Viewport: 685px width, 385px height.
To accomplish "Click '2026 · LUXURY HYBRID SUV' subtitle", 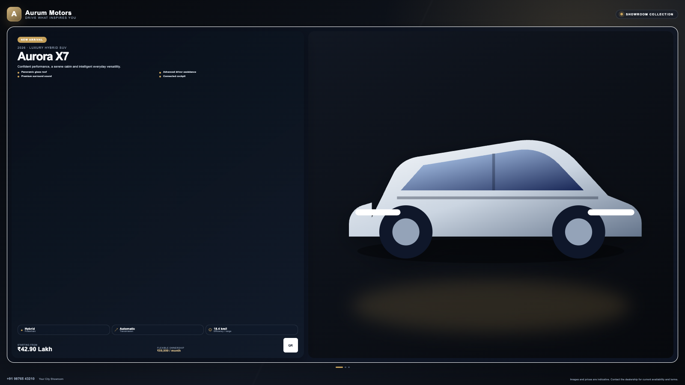I will pos(42,48).
